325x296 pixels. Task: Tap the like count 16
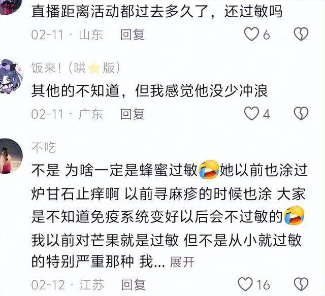[263, 285]
